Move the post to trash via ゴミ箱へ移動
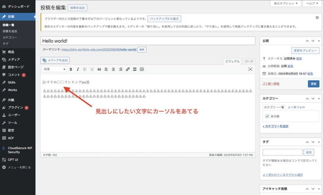 pos(272,84)
